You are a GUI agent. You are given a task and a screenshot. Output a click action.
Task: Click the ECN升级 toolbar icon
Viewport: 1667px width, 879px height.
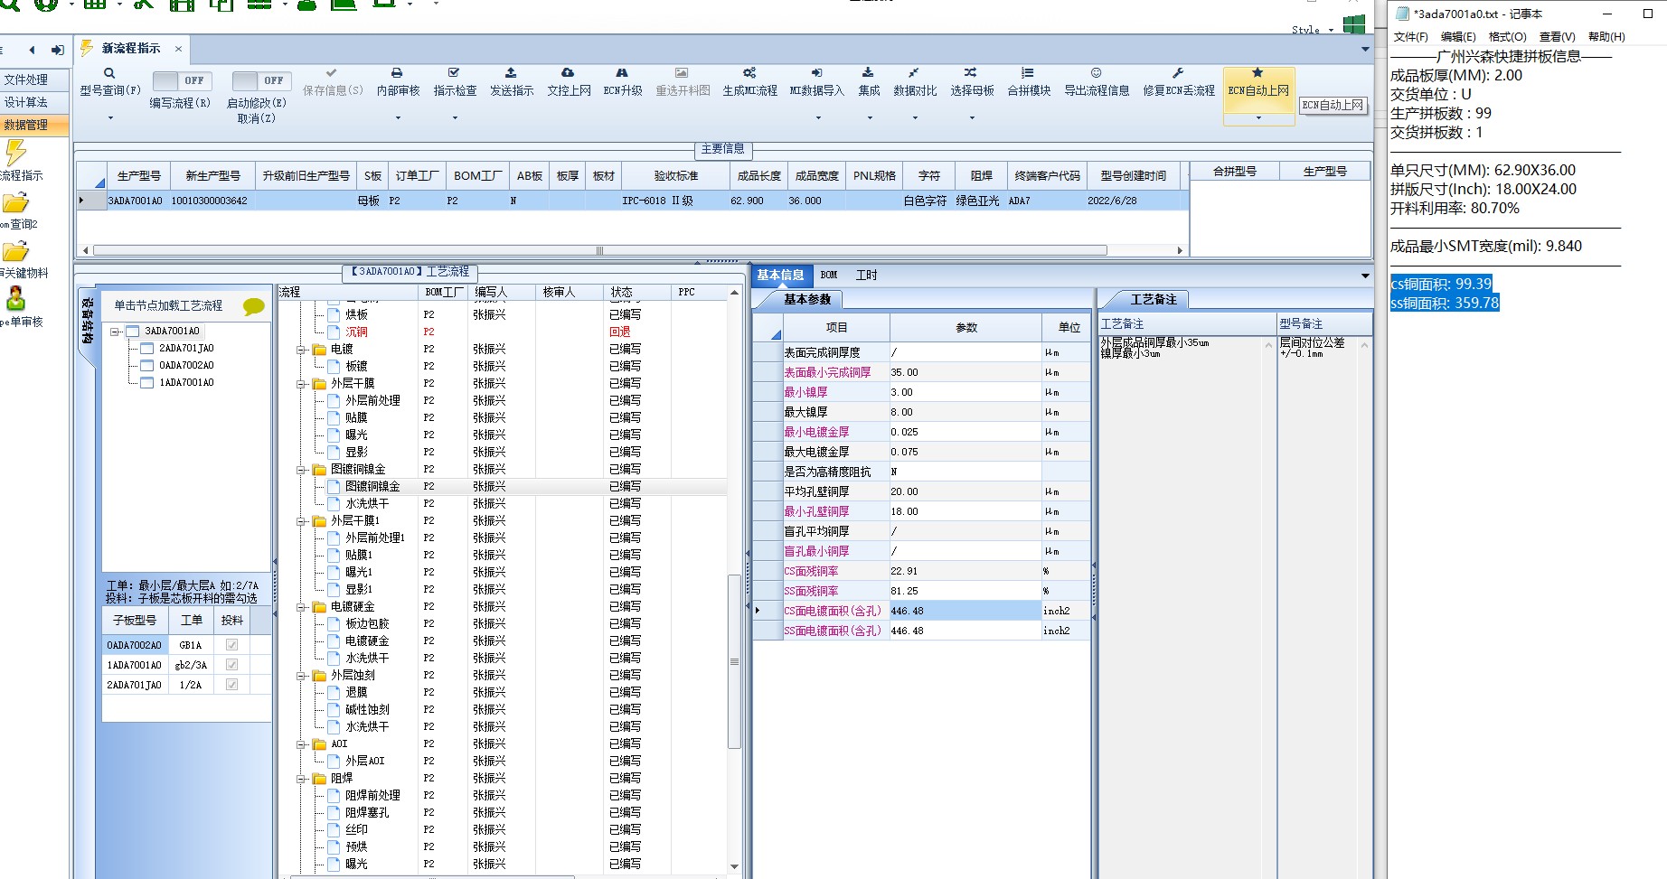coord(622,72)
